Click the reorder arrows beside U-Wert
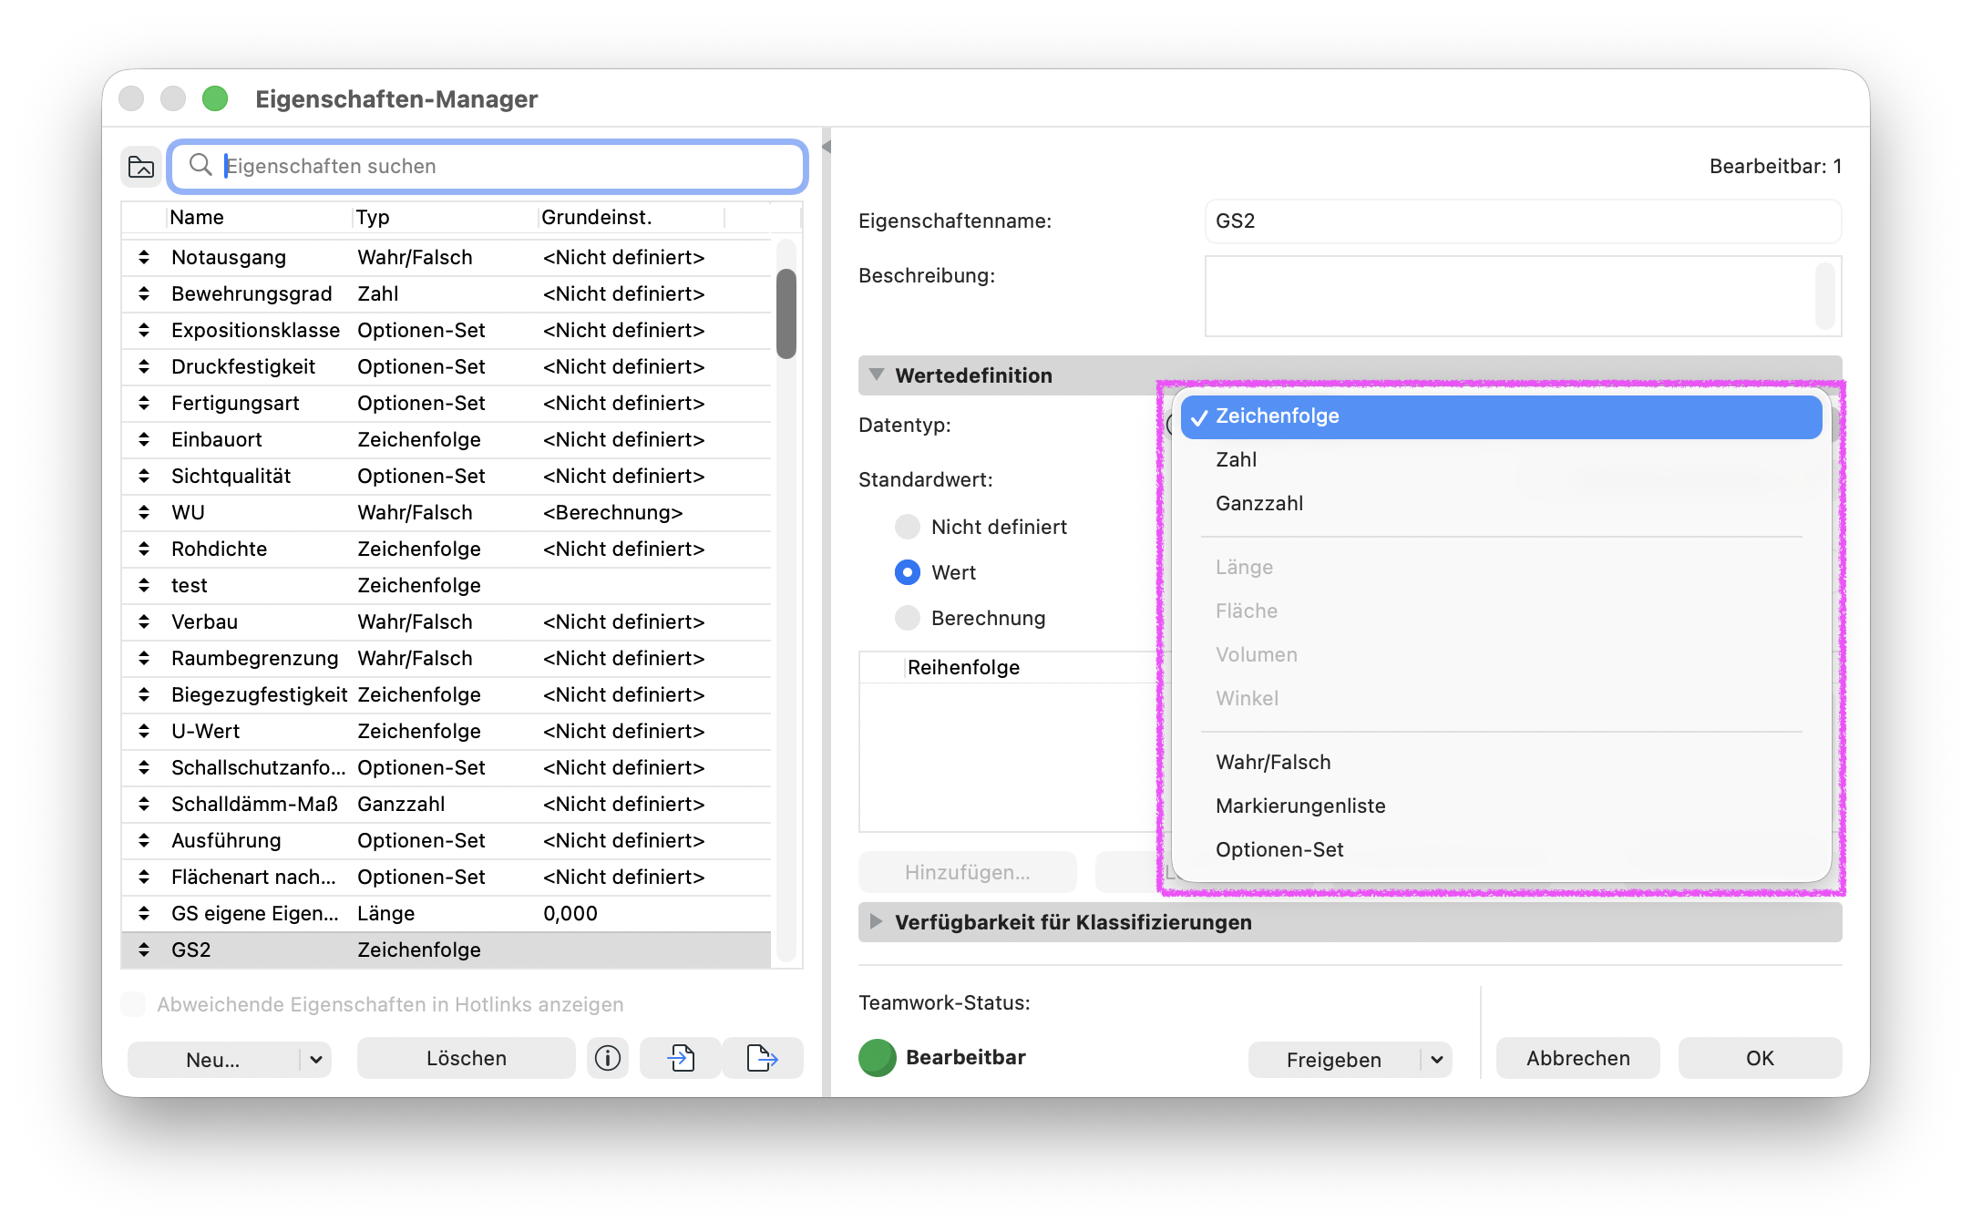The height and width of the screenshot is (1232, 1972). point(144,731)
